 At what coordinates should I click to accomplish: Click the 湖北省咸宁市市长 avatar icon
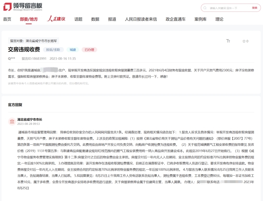tap(11, 121)
